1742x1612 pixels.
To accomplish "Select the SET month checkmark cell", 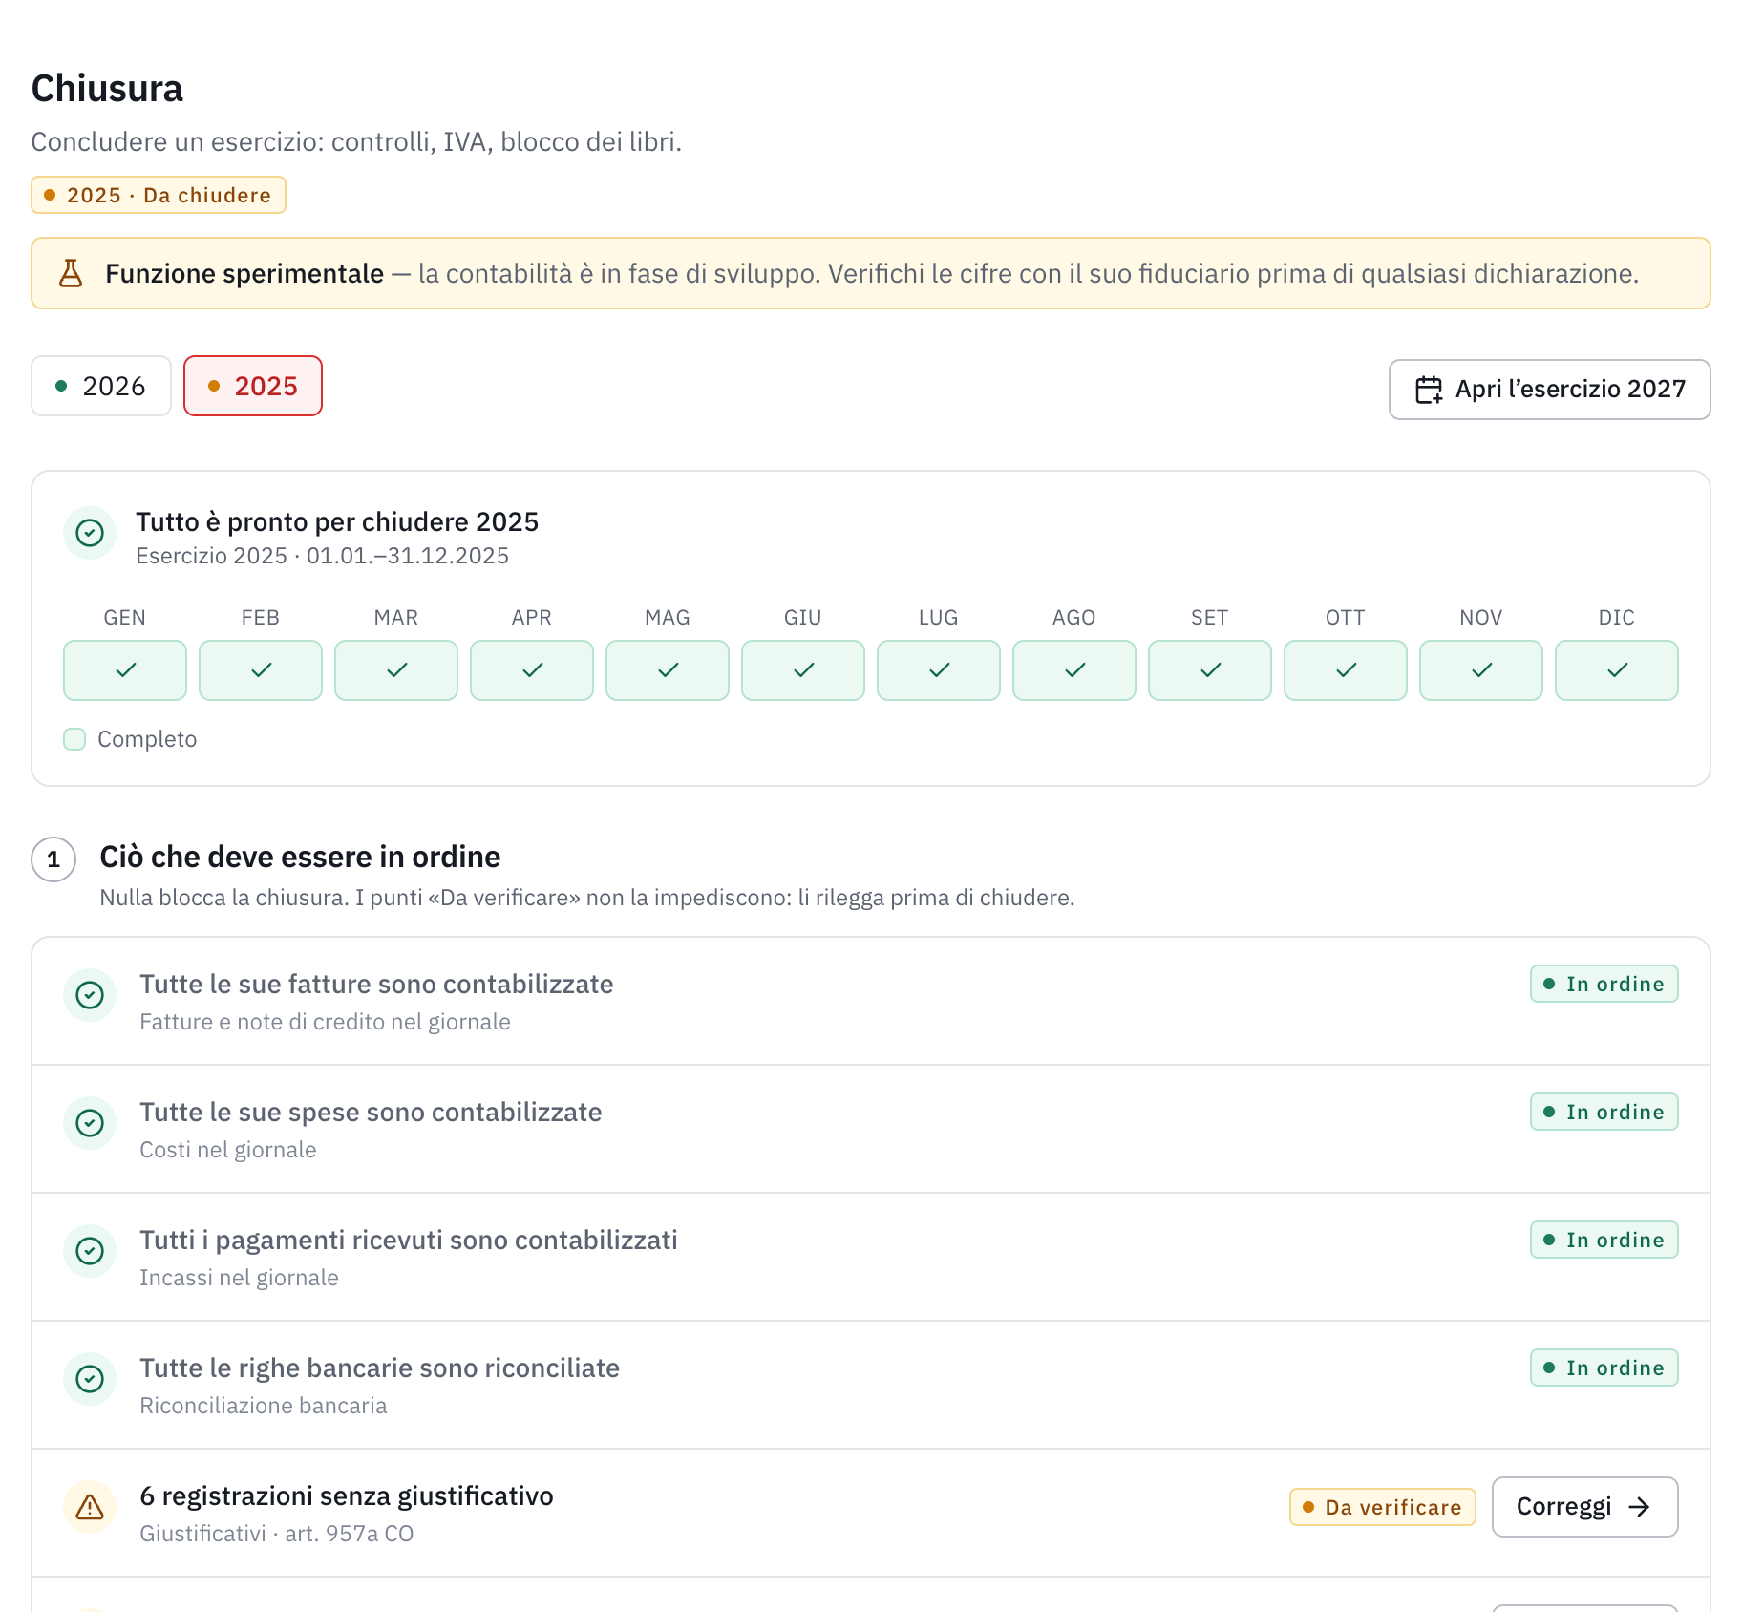I will pos(1210,670).
